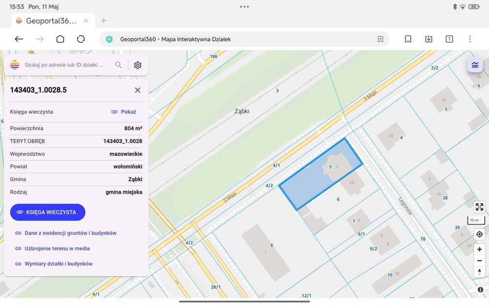Click the mazowieckie voivodeship value

[x=126, y=154]
